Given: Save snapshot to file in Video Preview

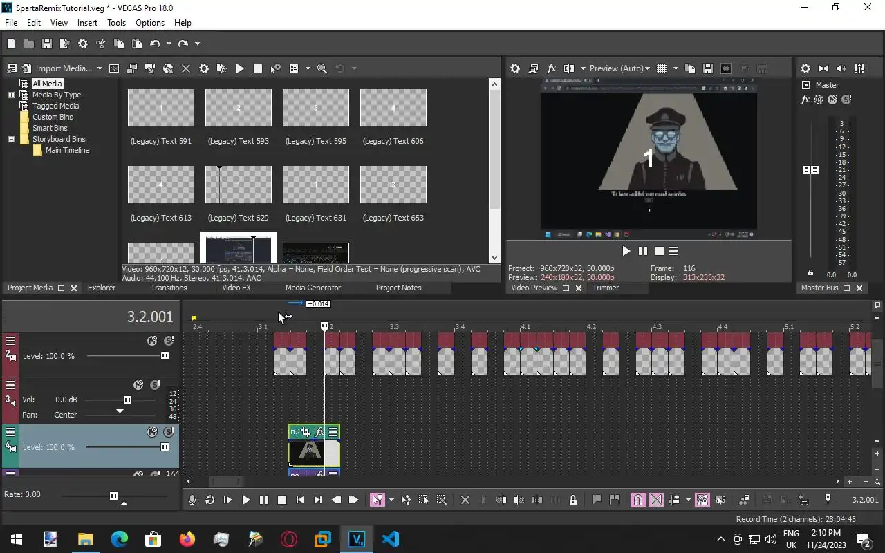Looking at the screenshot, I should click(x=708, y=68).
